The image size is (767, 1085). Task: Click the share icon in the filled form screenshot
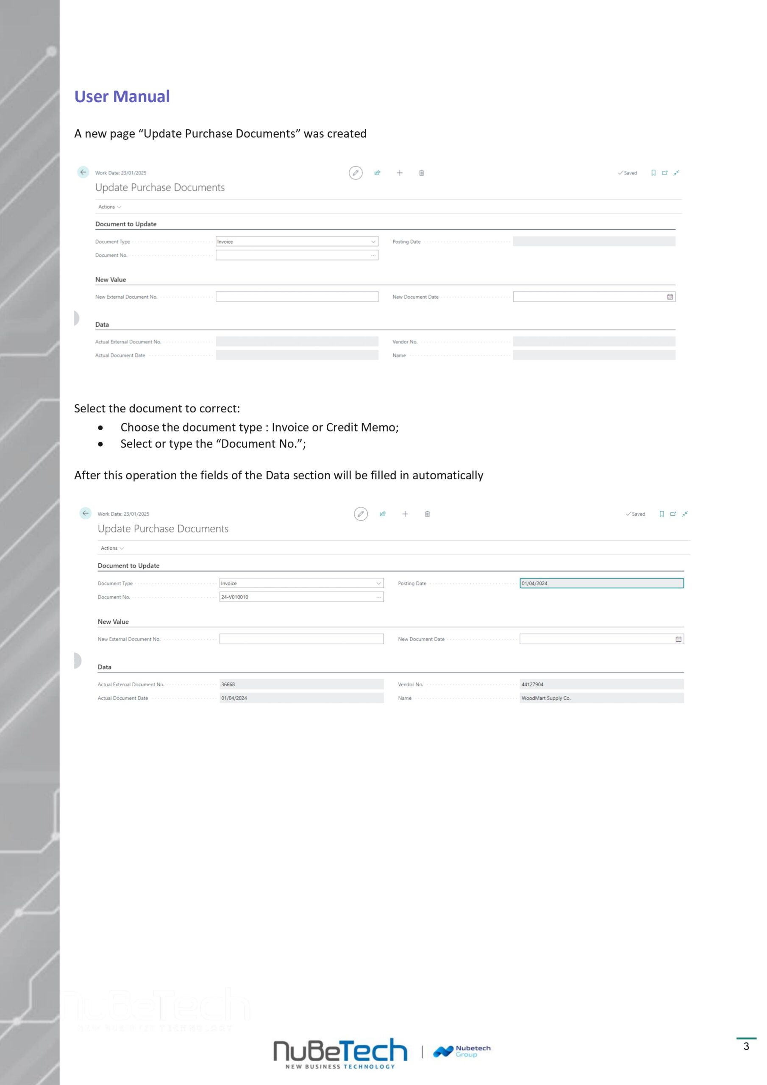point(383,514)
